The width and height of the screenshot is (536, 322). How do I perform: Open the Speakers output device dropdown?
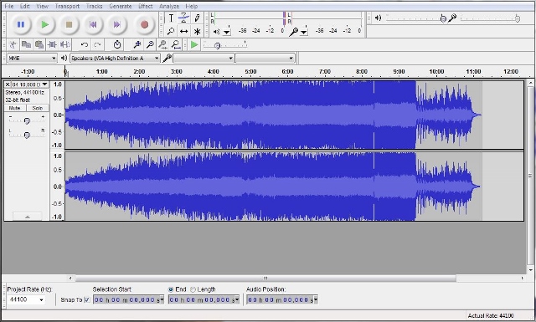(115, 59)
